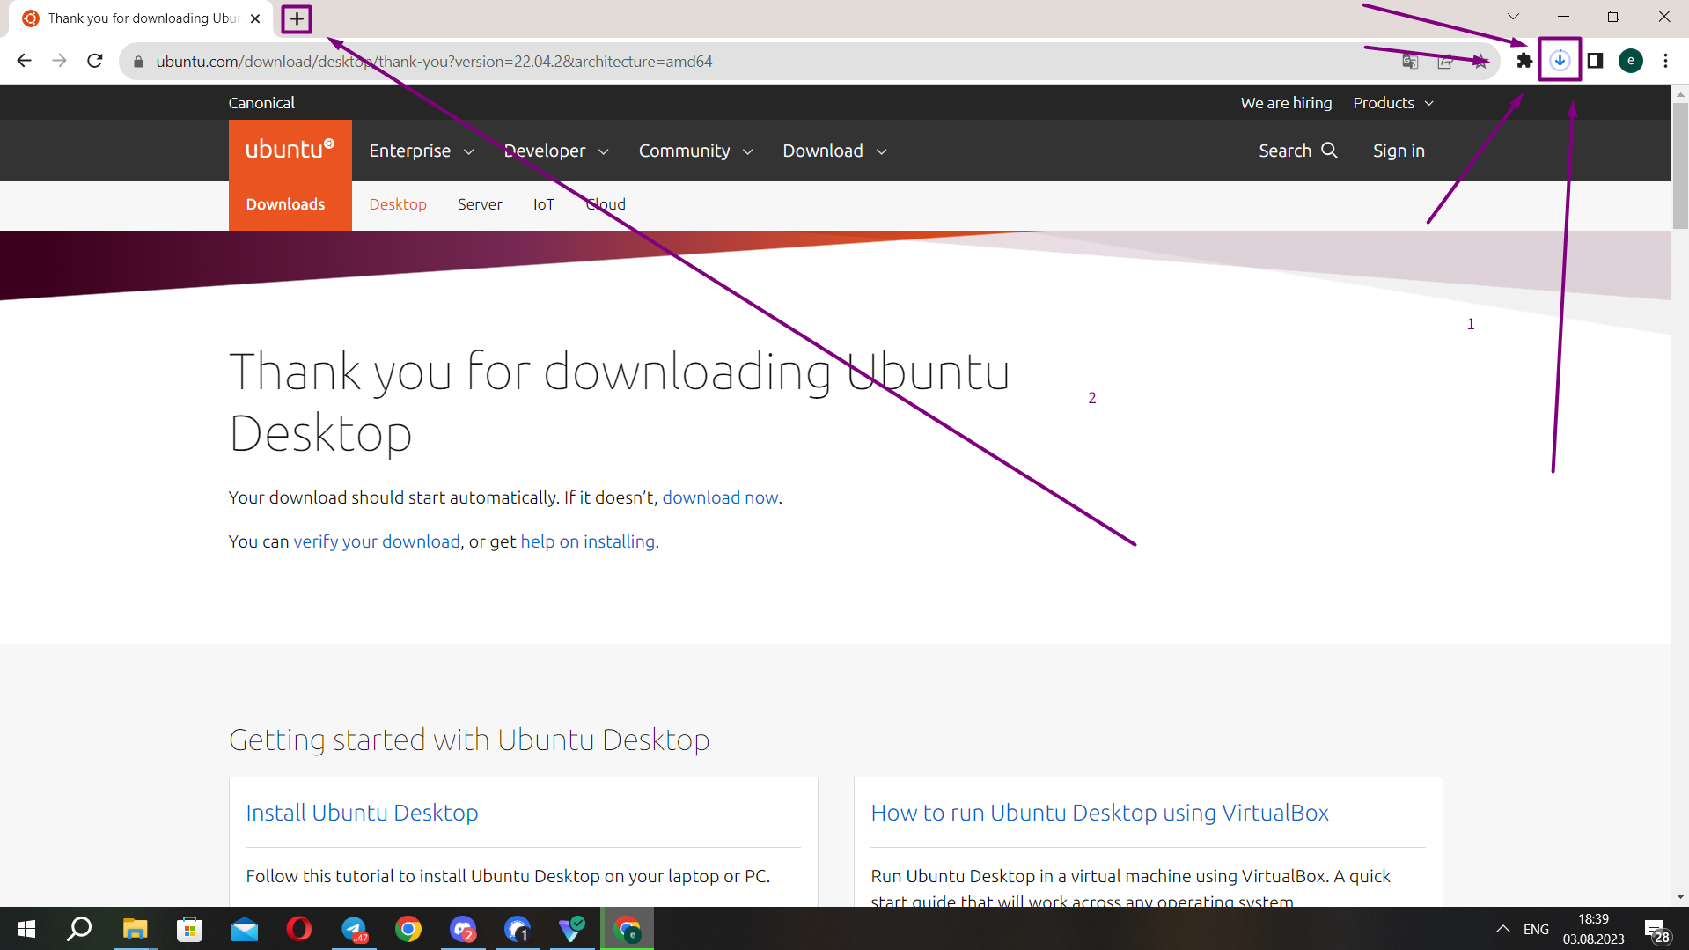The image size is (1689, 950).
Task: Open How to run Ubuntu using VirtualBox
Action: 1099,813
